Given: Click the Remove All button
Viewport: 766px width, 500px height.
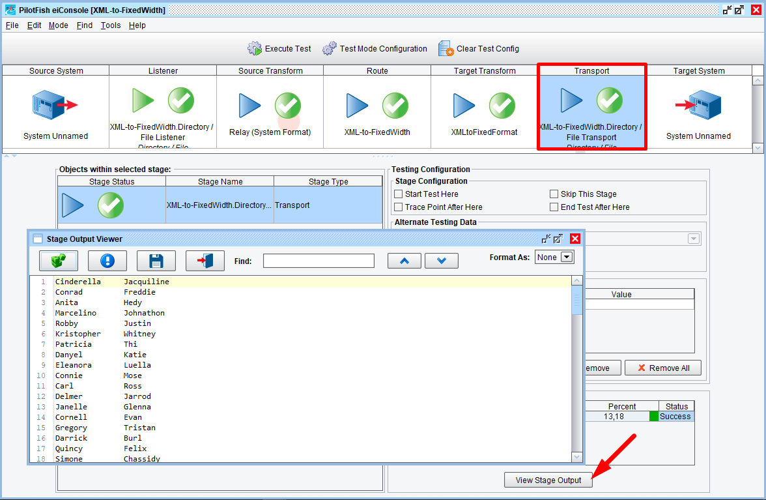Looking at the screenshot, I should [x=663, y=368].
